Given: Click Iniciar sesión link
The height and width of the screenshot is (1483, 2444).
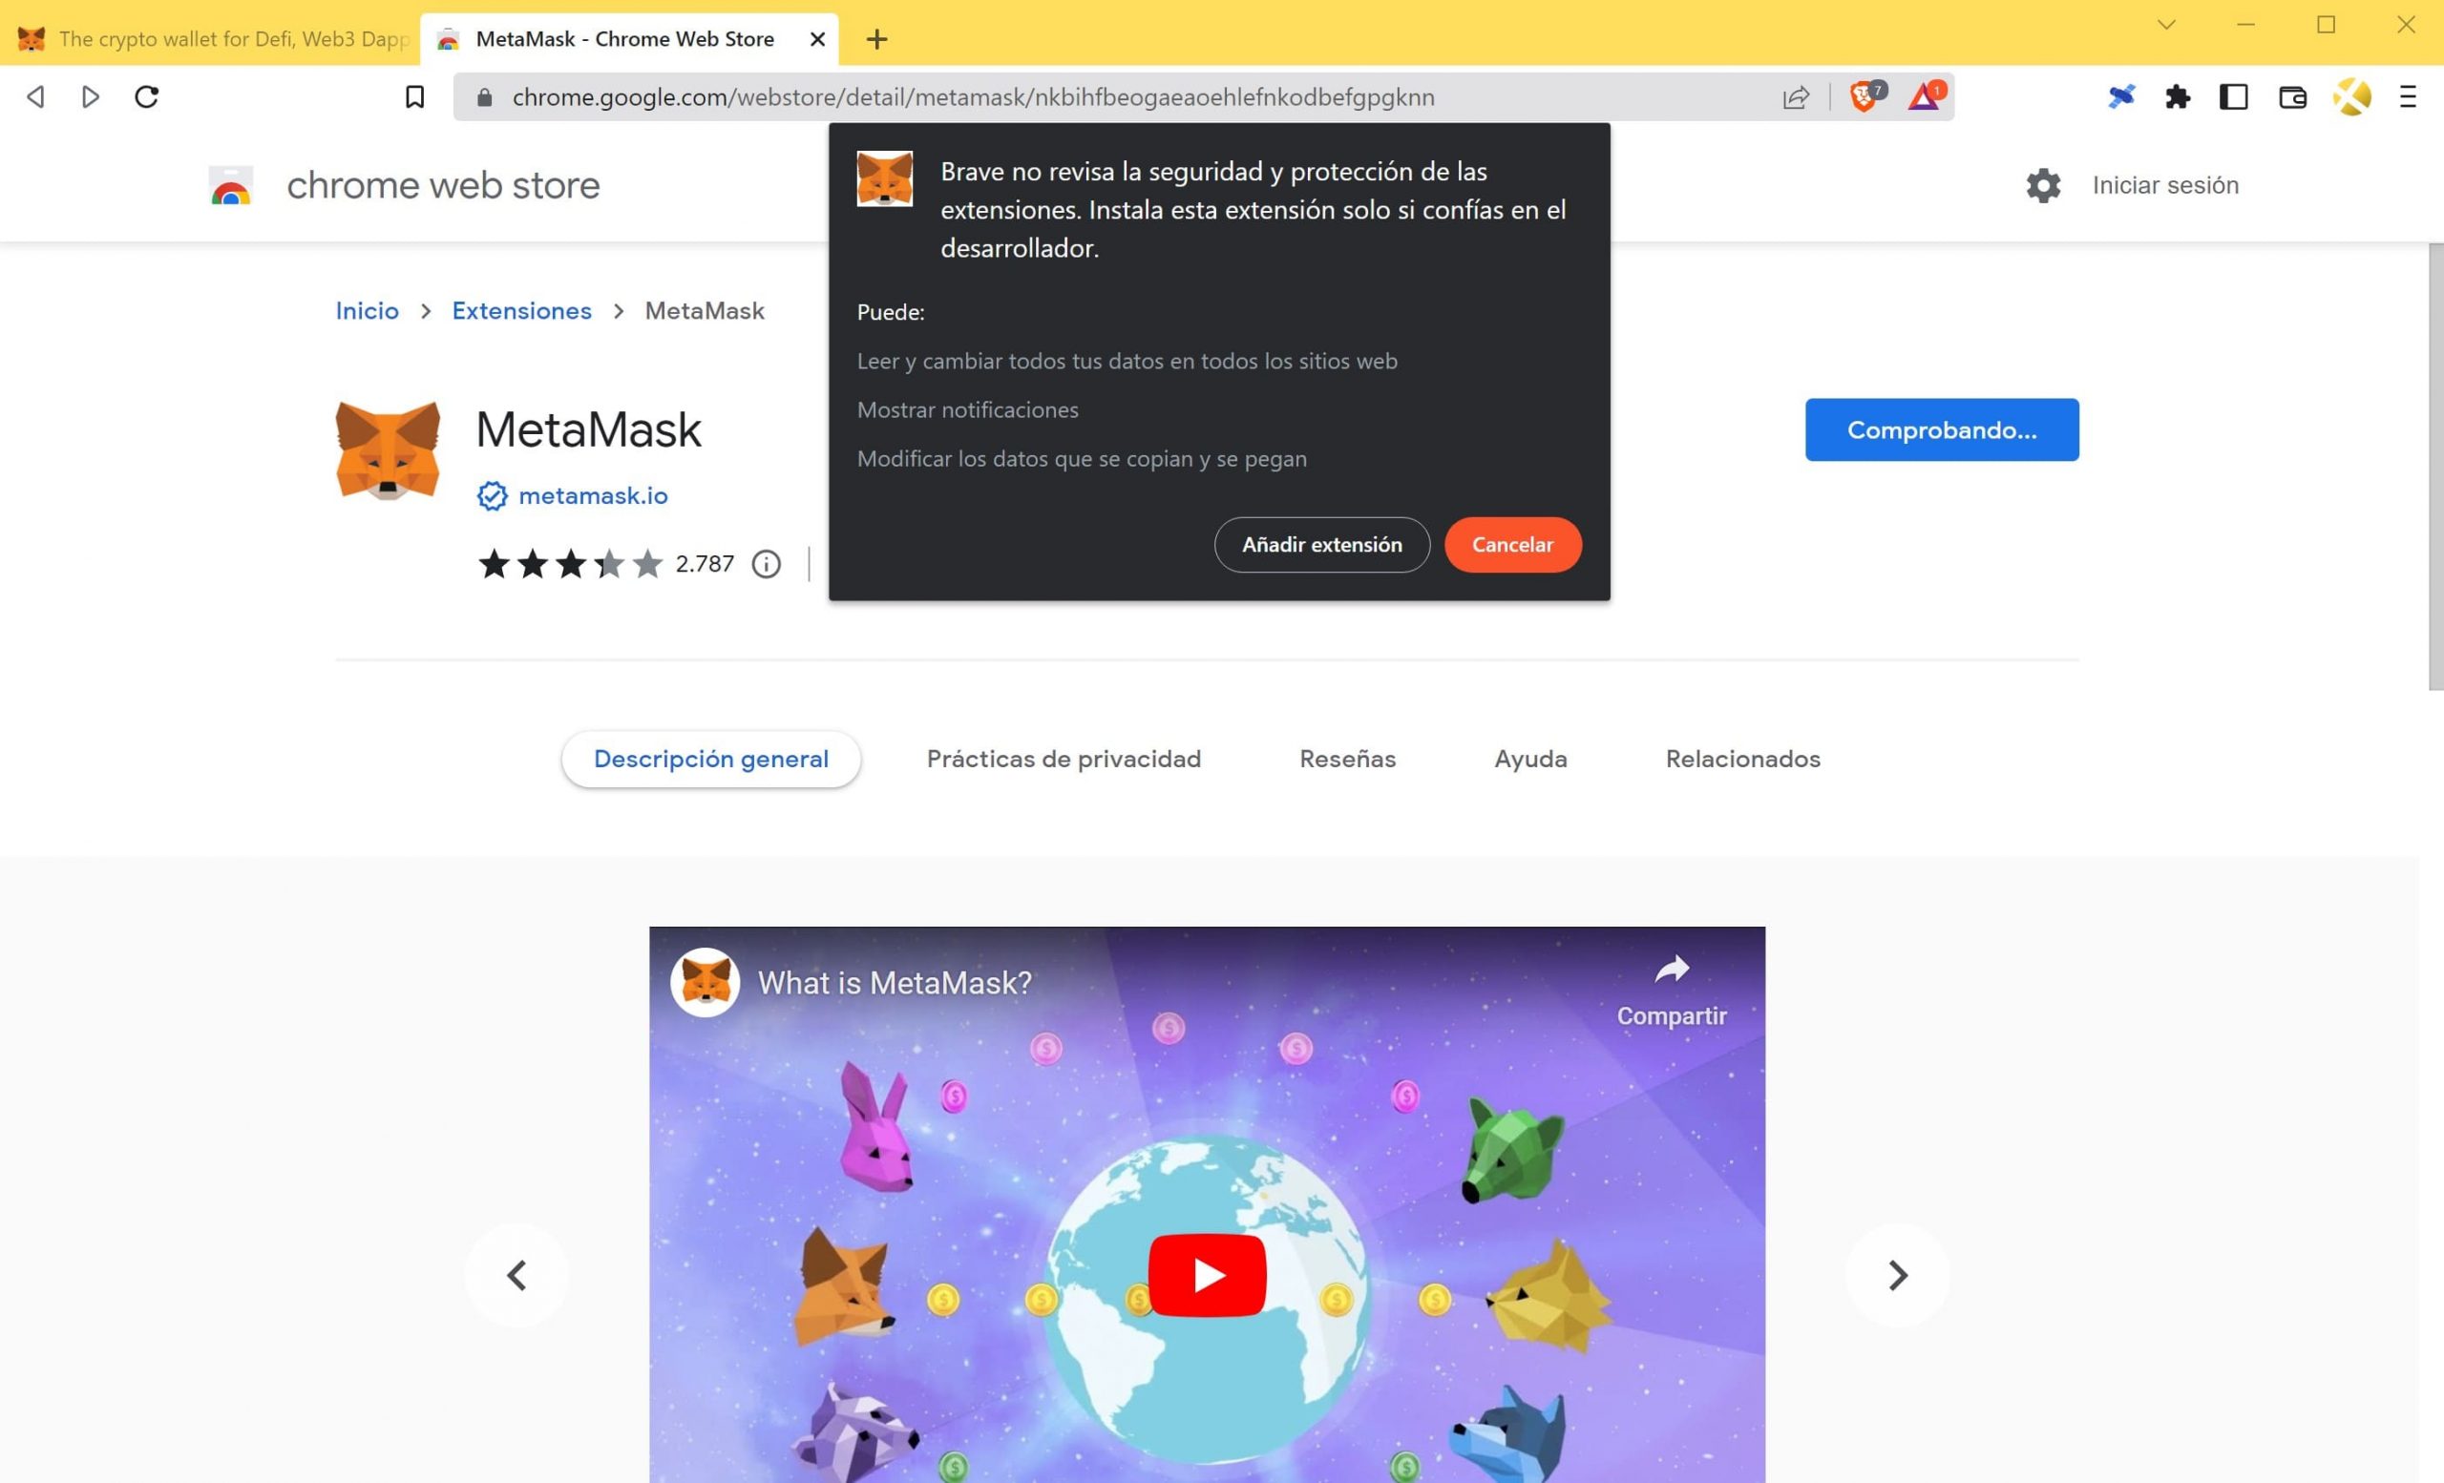Looking at the screenshot, I should coord(2165,185).
